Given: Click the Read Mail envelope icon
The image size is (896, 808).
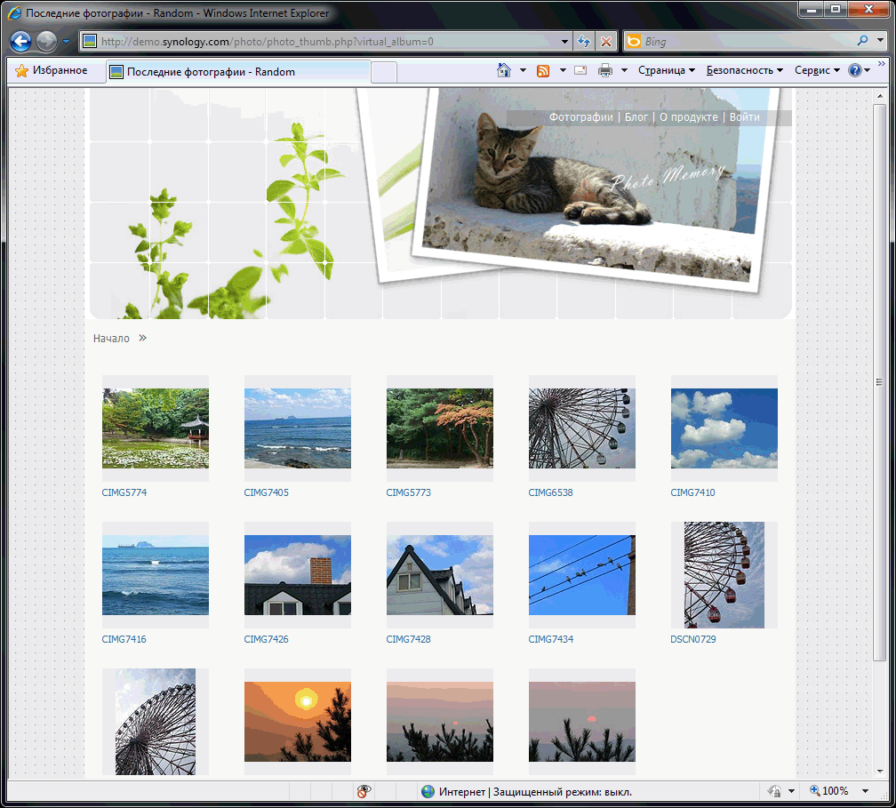Looking at the screenshot, I should click(580, 70).
